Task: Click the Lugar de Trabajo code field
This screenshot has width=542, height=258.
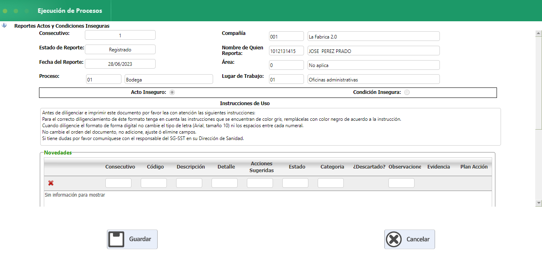Action: (286, 79)
